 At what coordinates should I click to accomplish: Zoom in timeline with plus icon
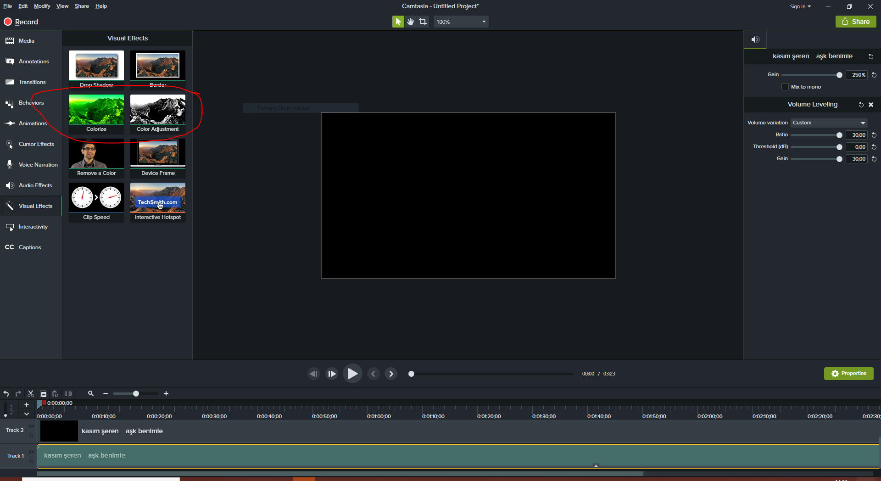point(166,393)
